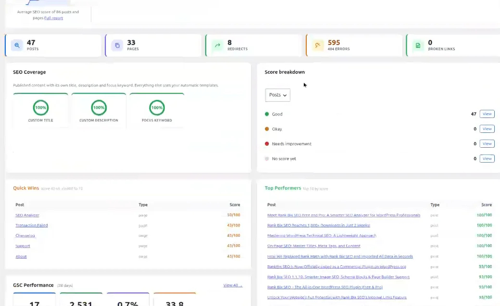Viewport: 500px width, 306px height.
Task: Open the SEO Analyzer page link
Action: (27, 215)
